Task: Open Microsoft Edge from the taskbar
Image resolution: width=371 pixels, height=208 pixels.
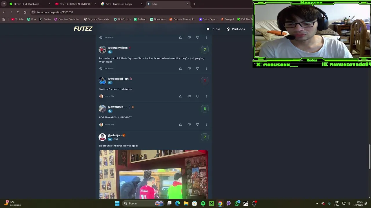Action: [x=178, y=203]
